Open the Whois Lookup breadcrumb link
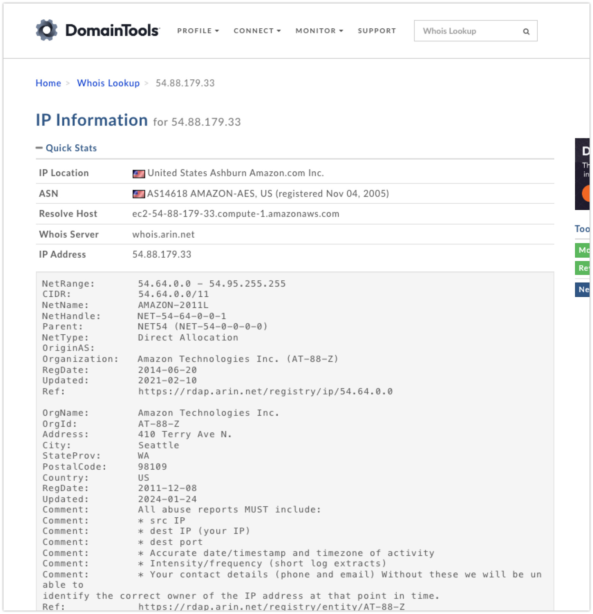This screenshot has width=593, height=614. [108, 83]
